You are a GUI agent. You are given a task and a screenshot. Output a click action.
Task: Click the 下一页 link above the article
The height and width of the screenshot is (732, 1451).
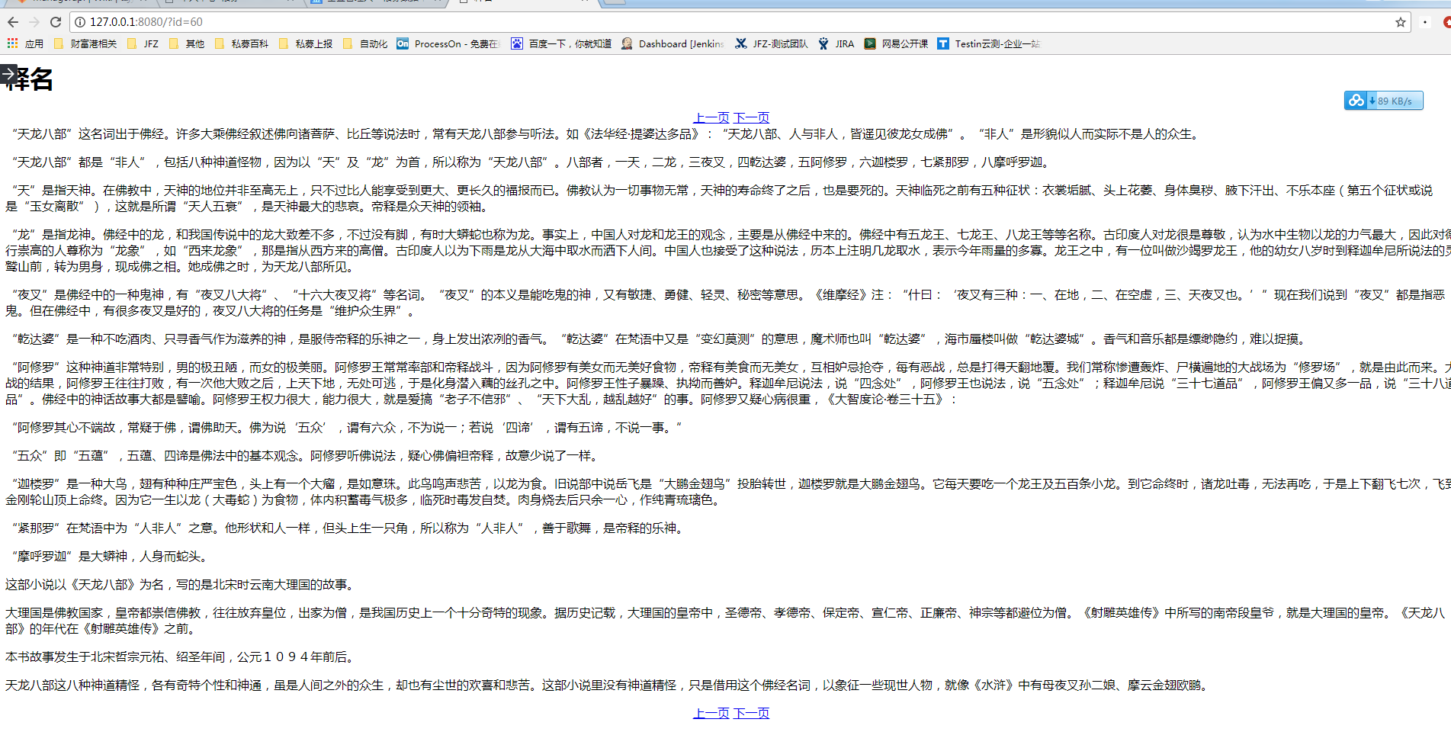[751, 117]
